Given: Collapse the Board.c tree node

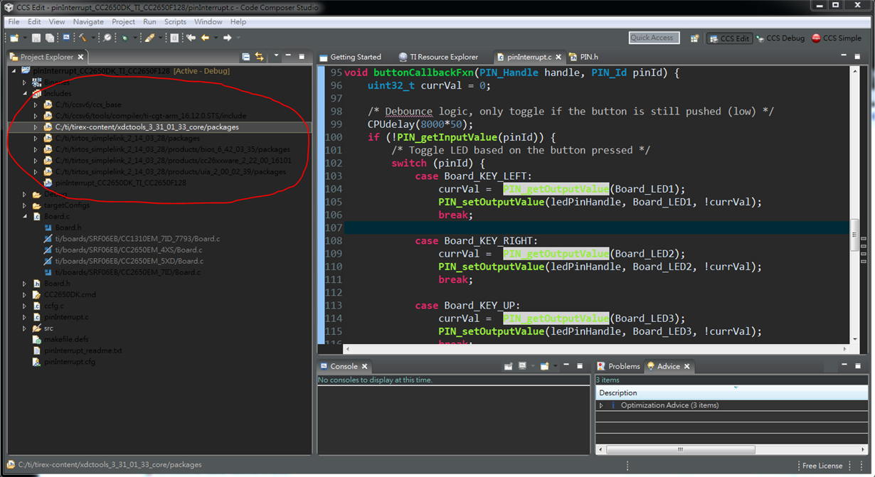Looking at the screenshot, I should [25, 216].
